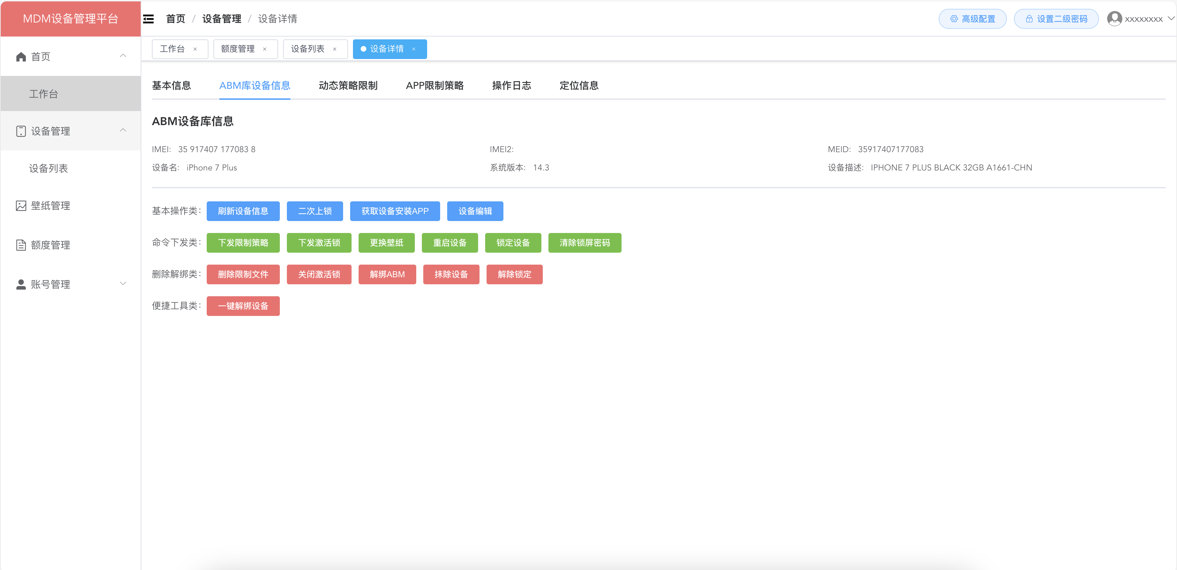Screen dimensions: 1177x570
Task: Close the 工作台 tab with its x
Action: tap(195, 49)
